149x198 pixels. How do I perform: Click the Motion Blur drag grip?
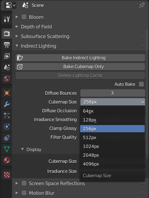click(x=143, y=193)
